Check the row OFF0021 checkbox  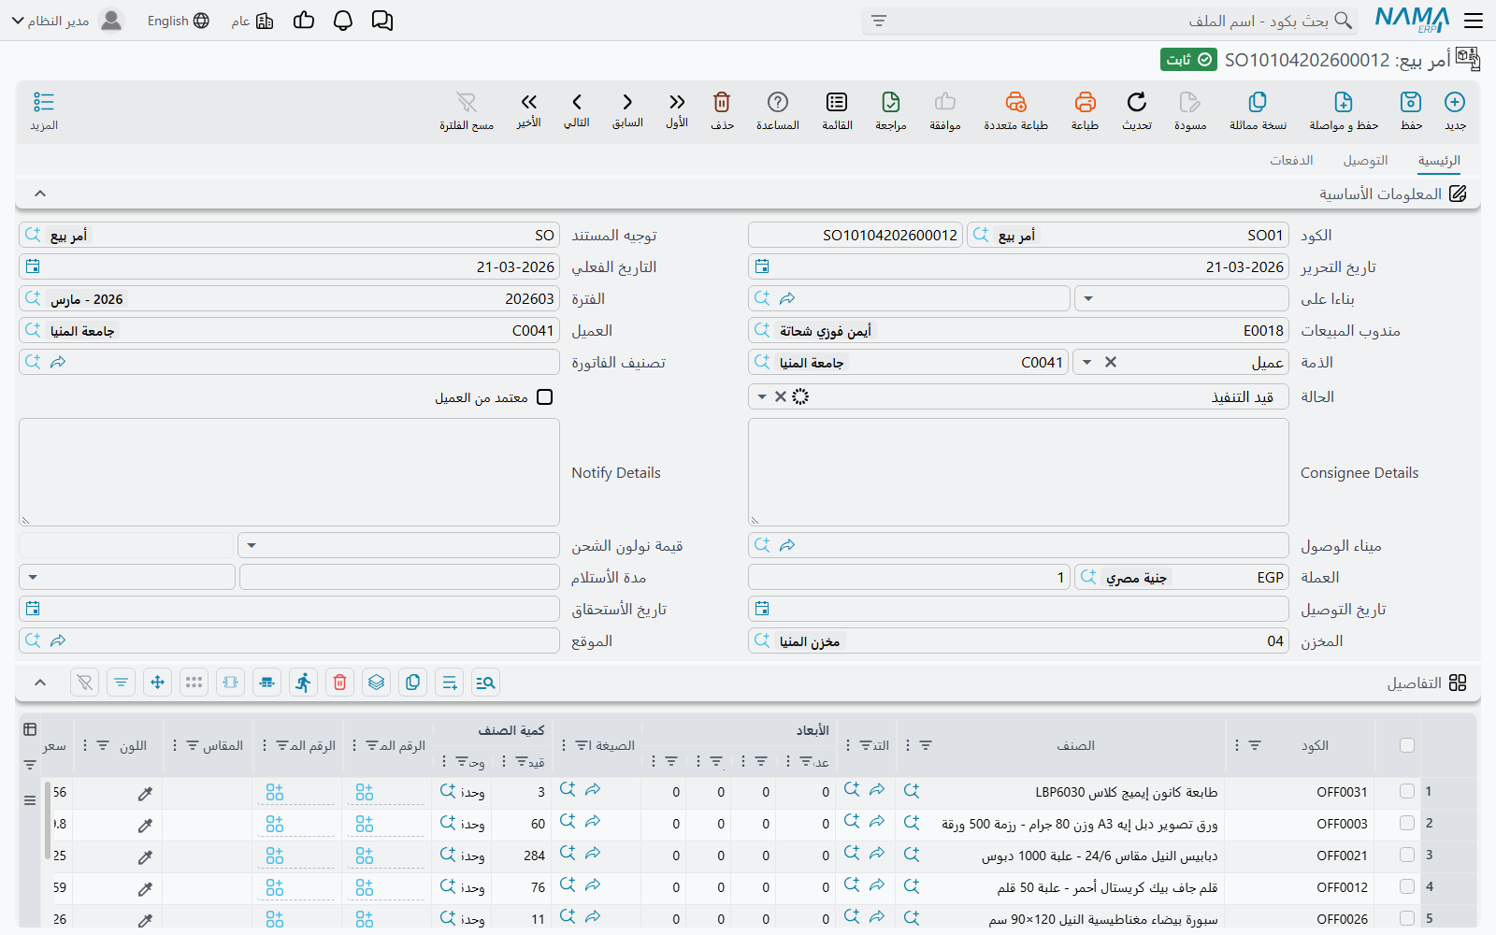1407,856
